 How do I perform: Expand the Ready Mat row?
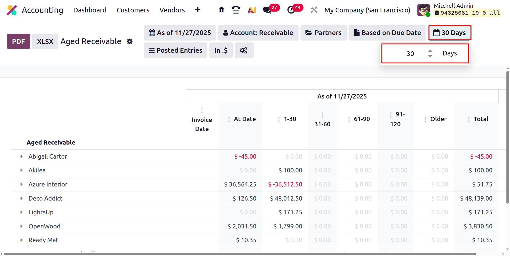pos(22,240)
